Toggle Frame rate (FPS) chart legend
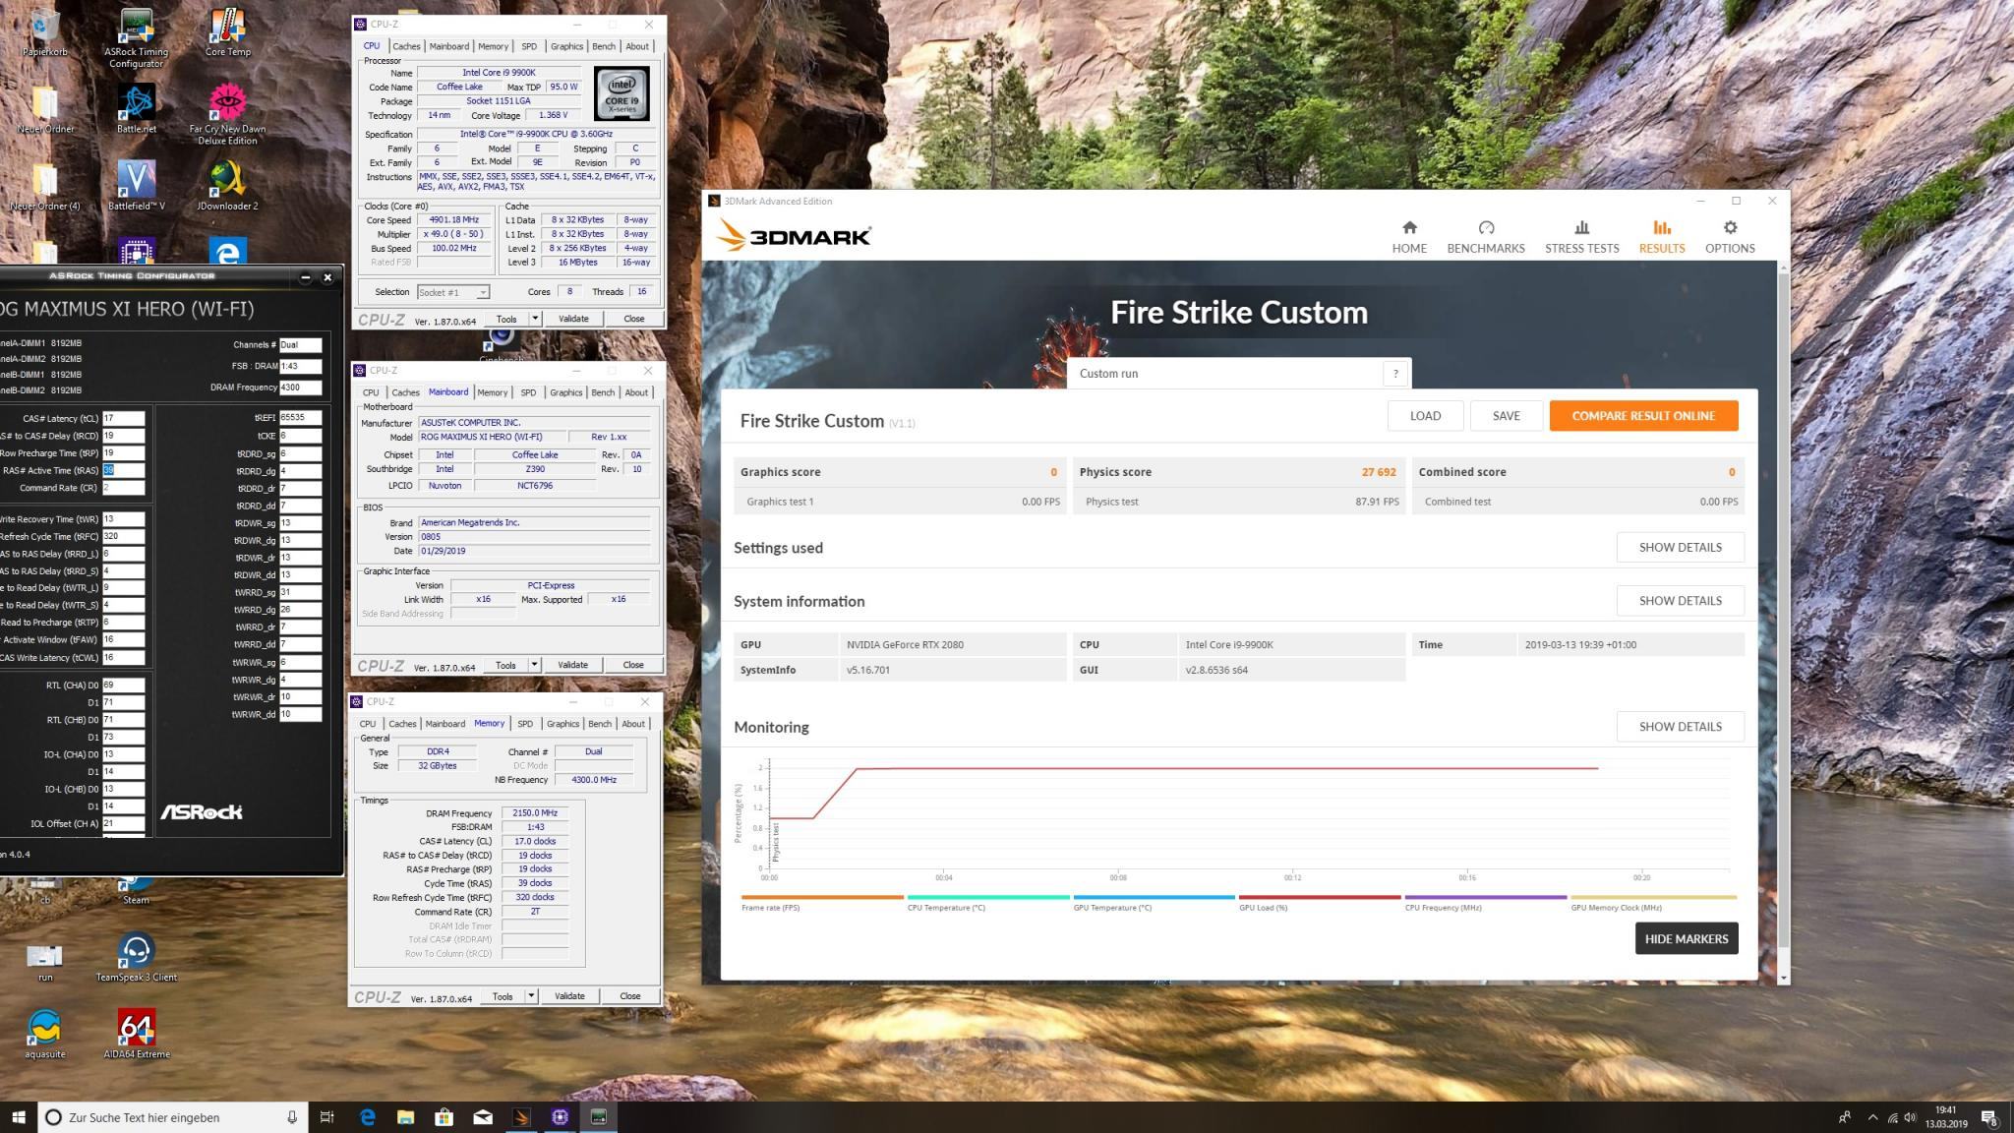Viewport: 2014px width, 1133px height. [821, 902]
